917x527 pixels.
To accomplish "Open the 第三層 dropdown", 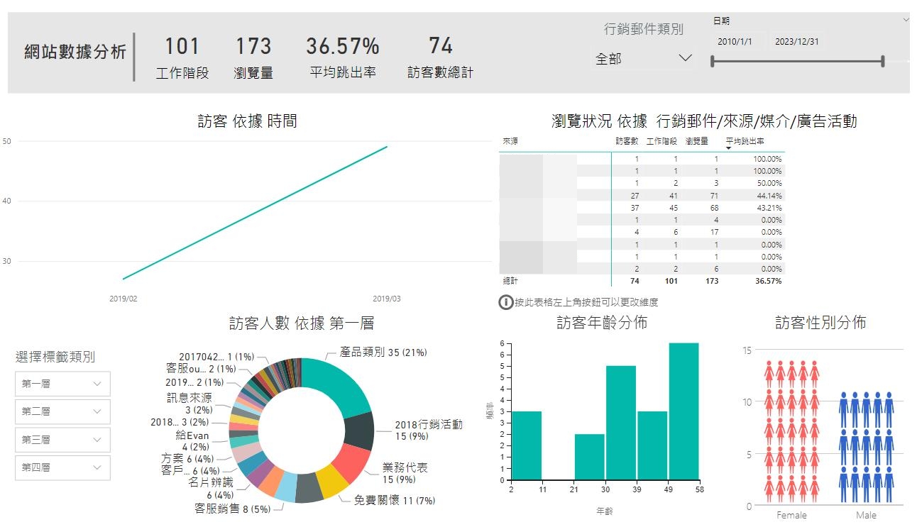I will (x=62, y=440).
